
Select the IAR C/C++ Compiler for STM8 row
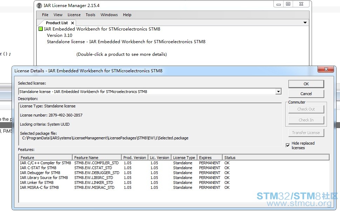pyautogui.click(x=174, y=163)
